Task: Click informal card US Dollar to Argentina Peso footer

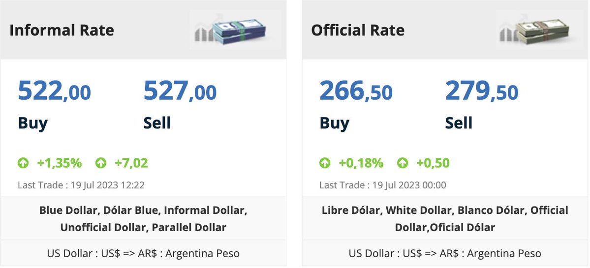Action: pos(143,253)
